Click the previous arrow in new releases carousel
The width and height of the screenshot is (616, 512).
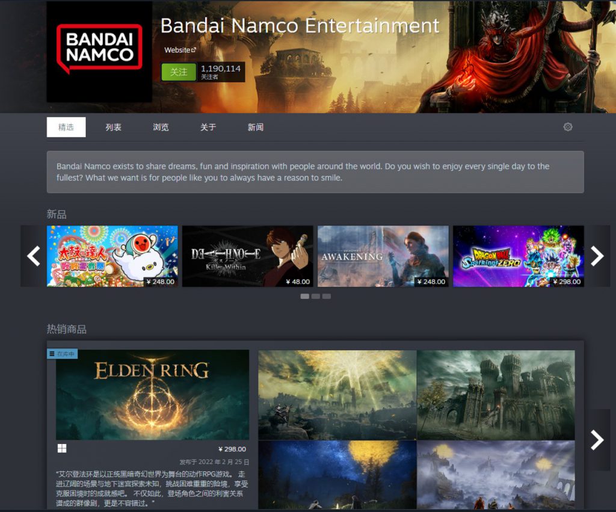tap(34, 256)
